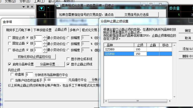The width and height of the screenshot is (193, 108).
Task: Decrease 固定止损 value with spinner down arrow
Action: click(45, 39)
